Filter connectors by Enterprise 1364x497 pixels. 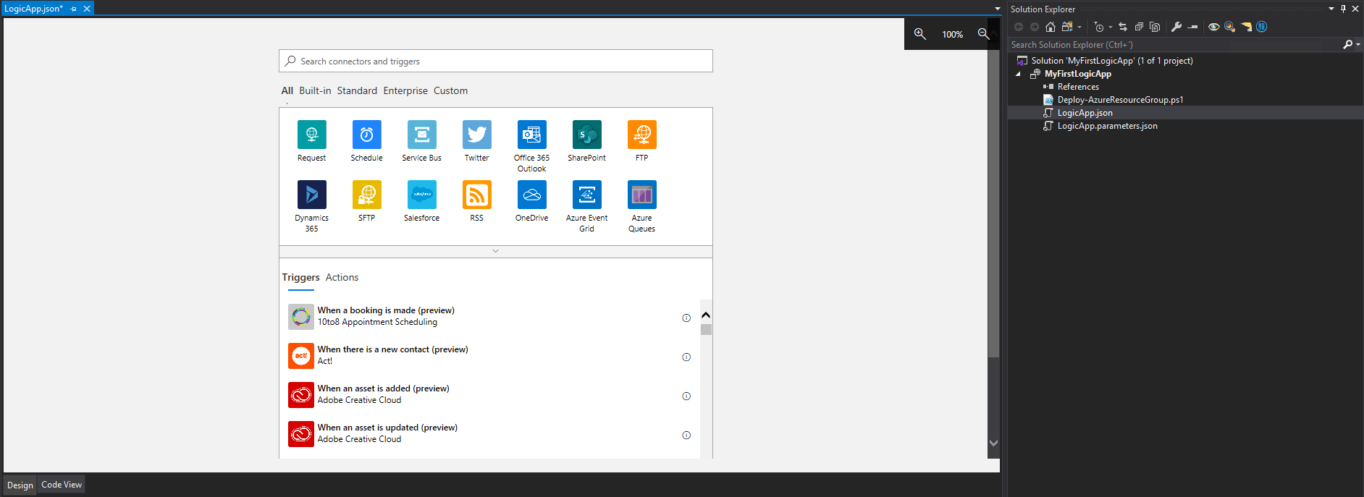click(405, 90)
